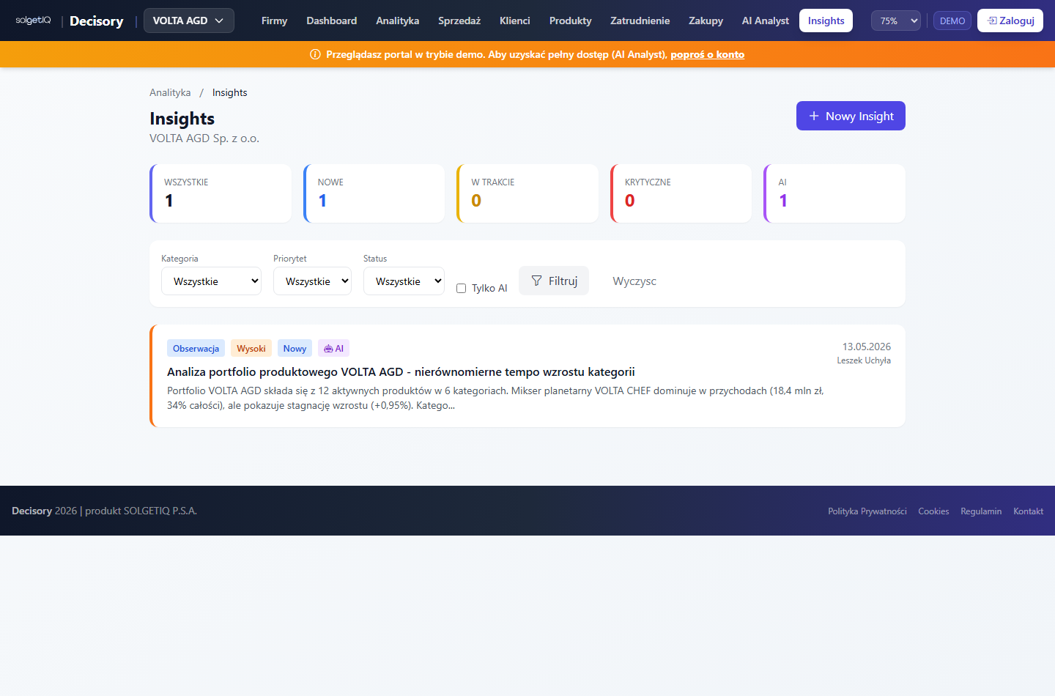Follow the 'poproś o konto' link
1055x696 pixels.
tap(708, 54)
